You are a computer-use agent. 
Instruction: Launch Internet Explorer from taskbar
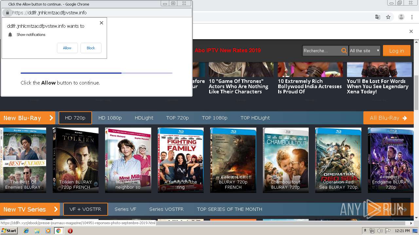(x=26, y=231)
